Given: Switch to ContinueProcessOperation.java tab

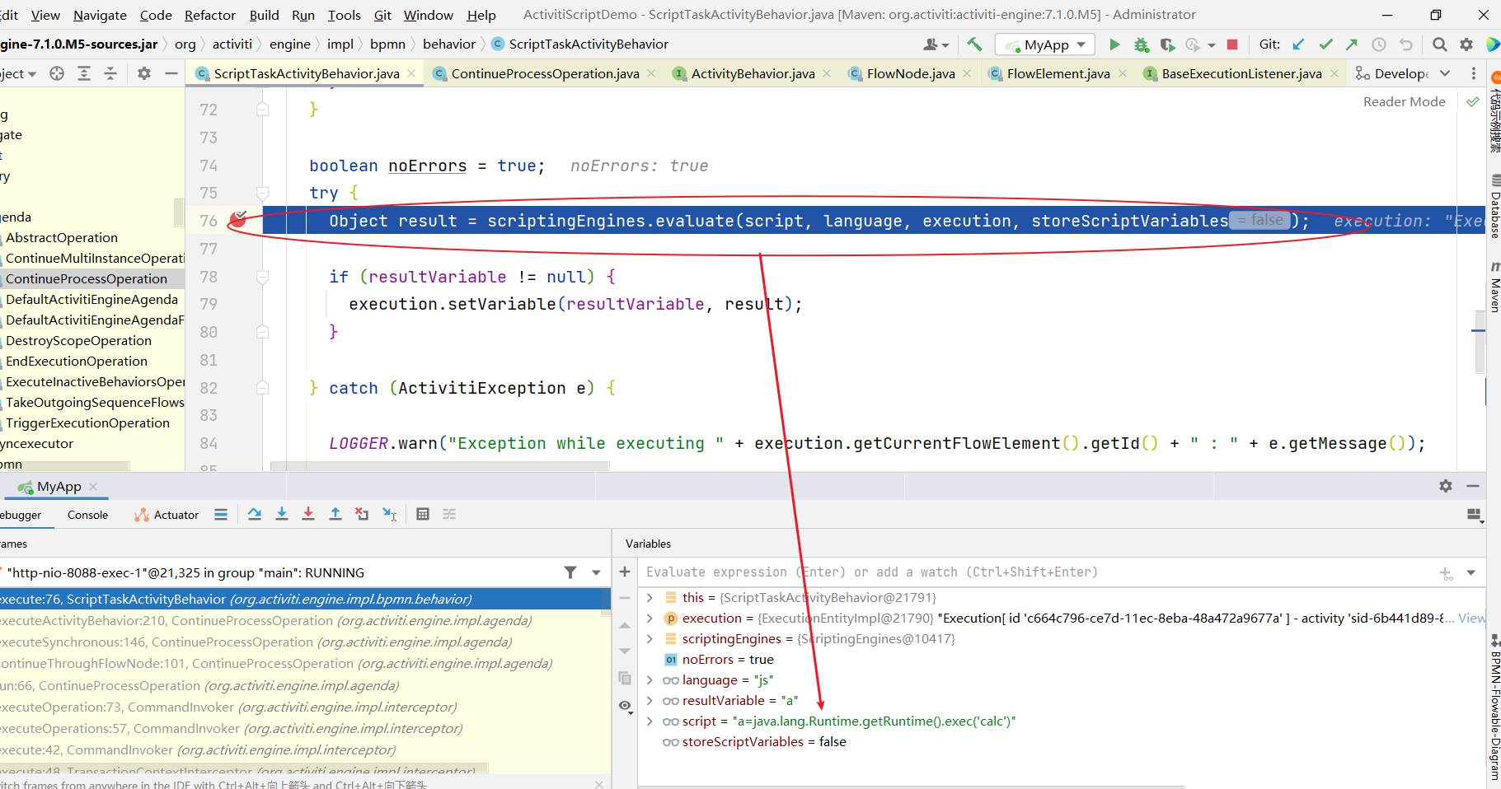Looking at the screenshot, I should (544, 73).
